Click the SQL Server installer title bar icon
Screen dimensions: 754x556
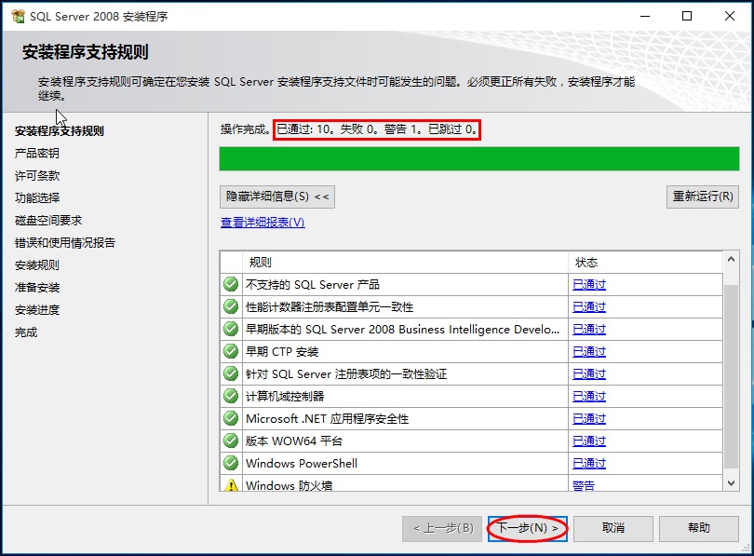pos(18,16)
